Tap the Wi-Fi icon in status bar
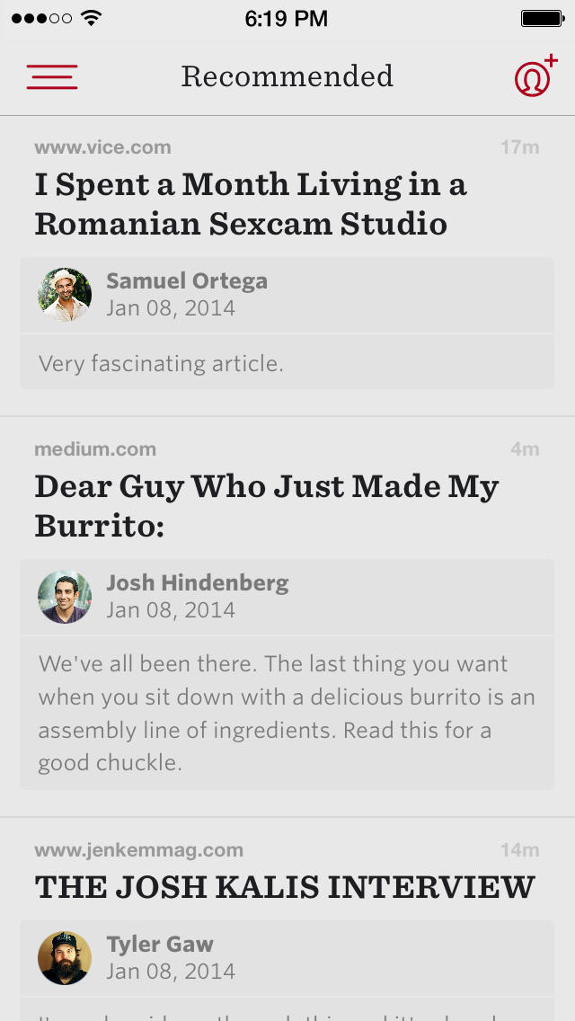The height and width of the screenshot is (1021, 575). (x=91, y=18)
